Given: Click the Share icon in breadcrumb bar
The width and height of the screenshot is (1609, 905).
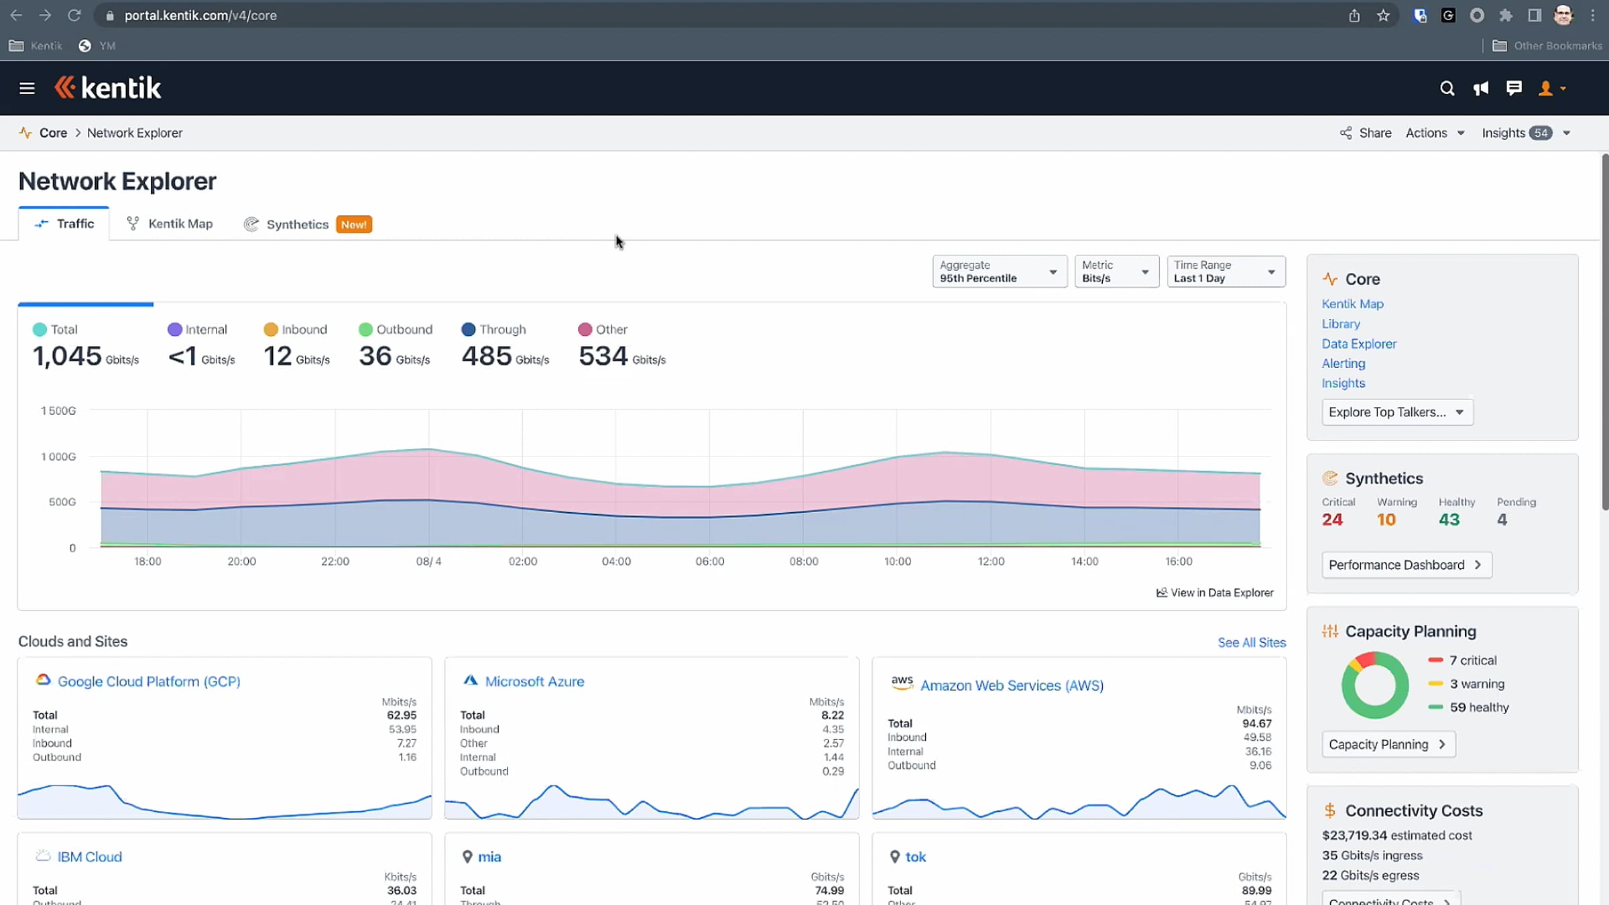Looking at the screenshot, I should click(1346, 133).
